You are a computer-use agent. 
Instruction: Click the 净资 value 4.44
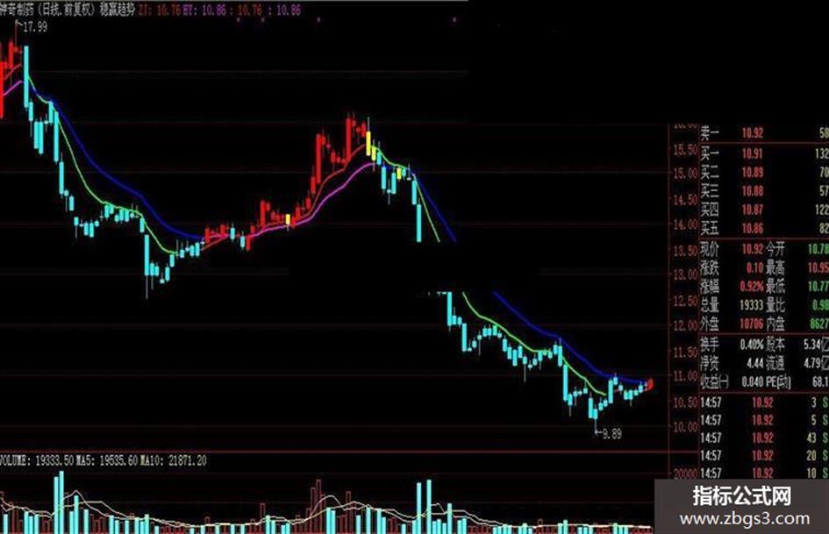(x=754, y=363)
